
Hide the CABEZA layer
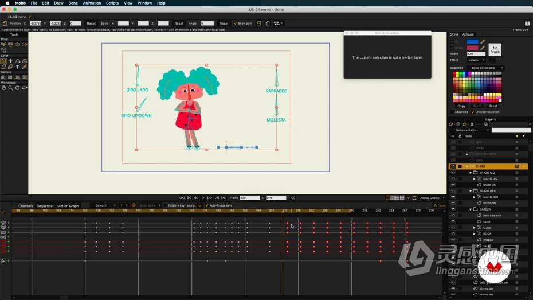[x=453, y=209]
